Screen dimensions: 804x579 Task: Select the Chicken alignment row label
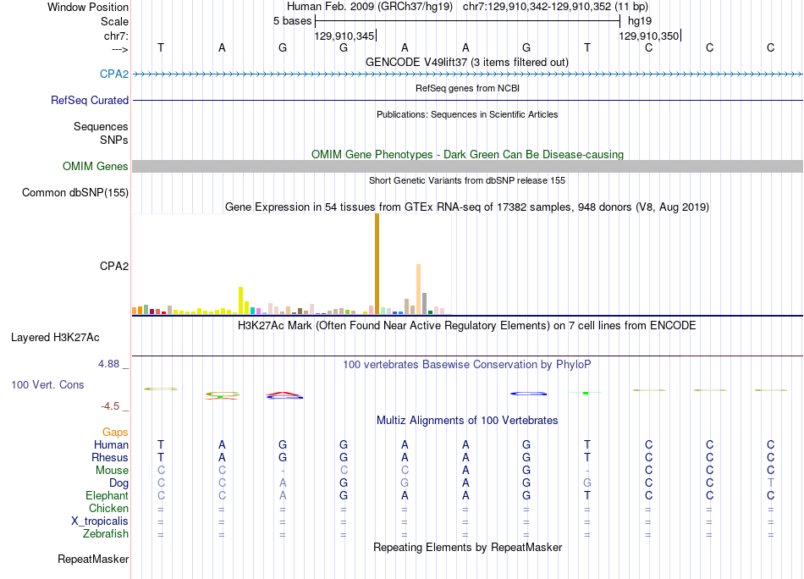coord(108,508)
